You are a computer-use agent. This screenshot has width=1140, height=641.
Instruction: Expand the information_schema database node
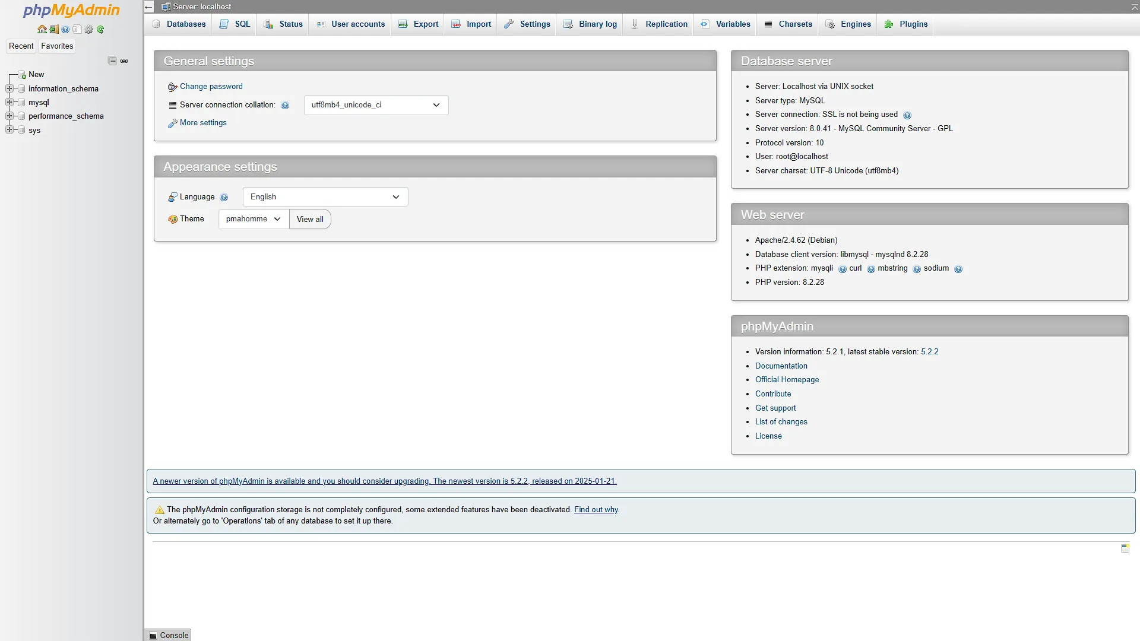pyautogui.click(x=9, y=88)
